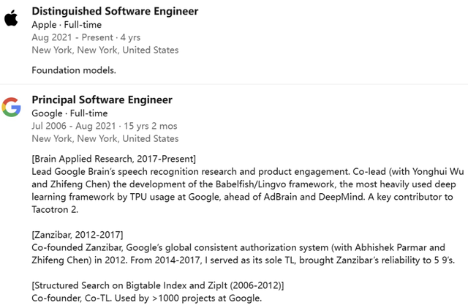The image size is (468, 308).
Task: Click the New York location under Google
Action: click(x=105, y=139)
